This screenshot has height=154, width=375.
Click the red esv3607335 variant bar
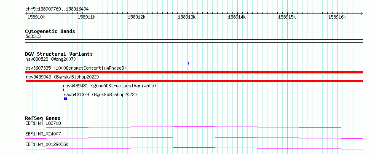[194, 72]
